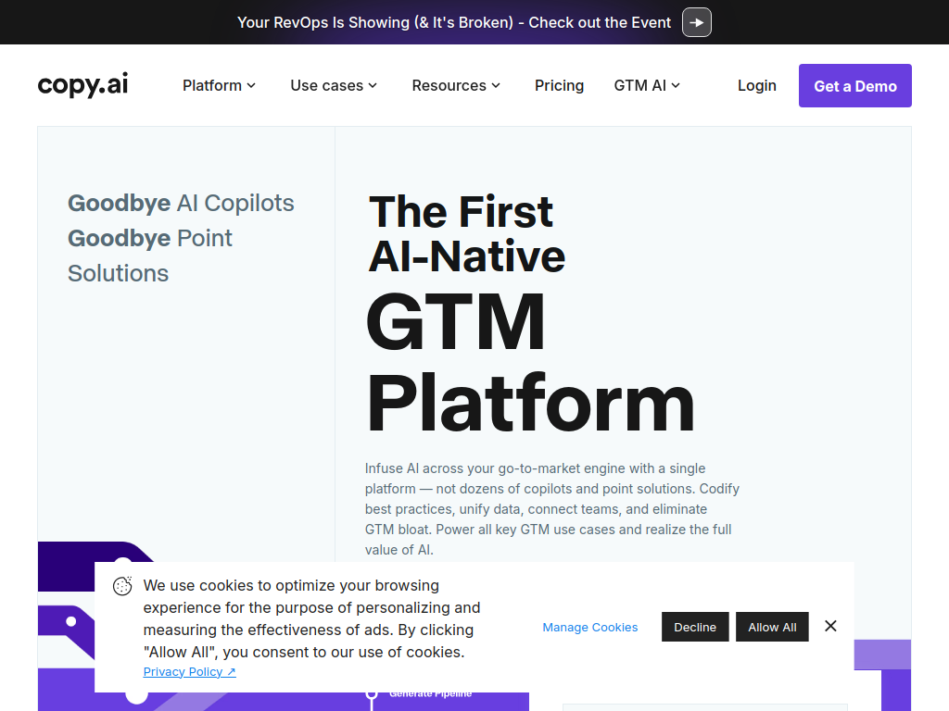Image resolution: width=949 pixels, height=711 pixels.
Task: Expand the Platform dropdown menu
Action: [219, 85]
